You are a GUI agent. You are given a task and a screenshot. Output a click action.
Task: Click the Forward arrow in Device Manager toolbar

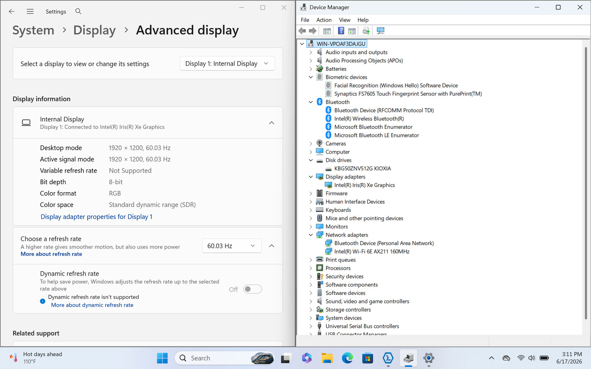(x=313, y=31)
